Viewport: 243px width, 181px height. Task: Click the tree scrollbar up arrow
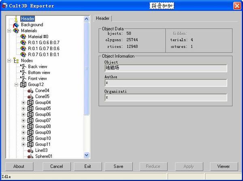[86, 19]
